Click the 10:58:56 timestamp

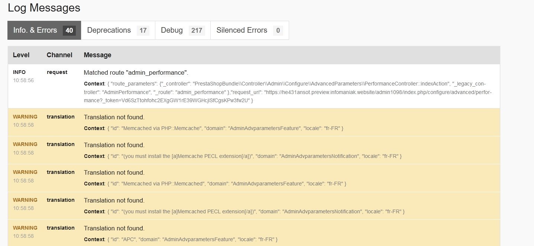click(x=23, y=80)
